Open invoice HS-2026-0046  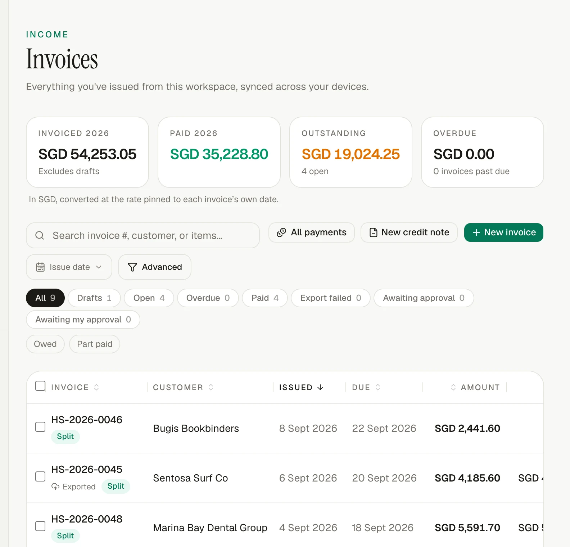tap(87, 420)
